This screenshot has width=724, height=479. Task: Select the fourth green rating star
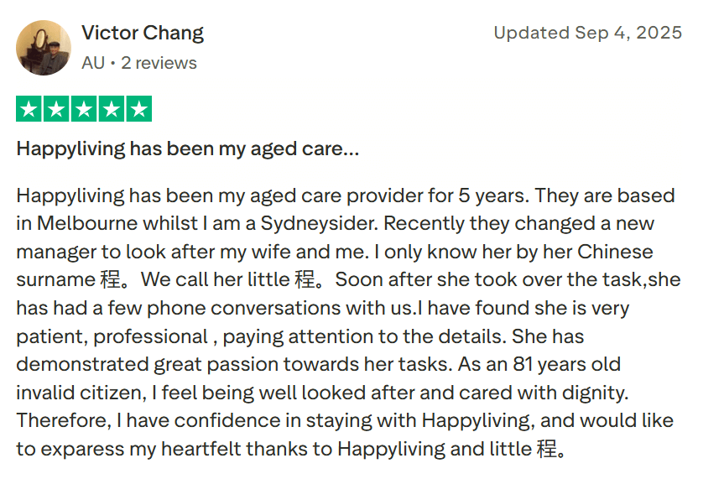[112, 109]
